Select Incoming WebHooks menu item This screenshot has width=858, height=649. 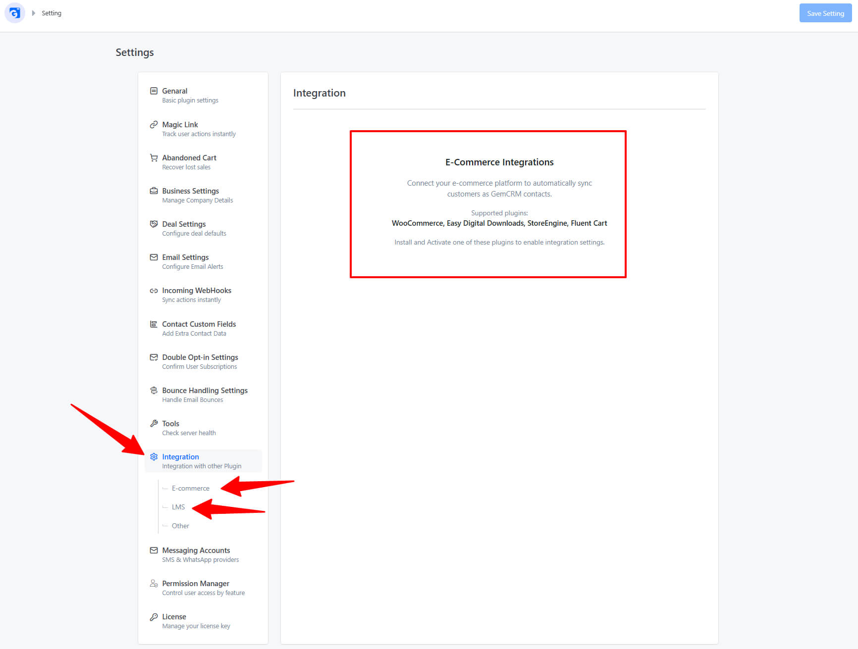pos(203,295)
